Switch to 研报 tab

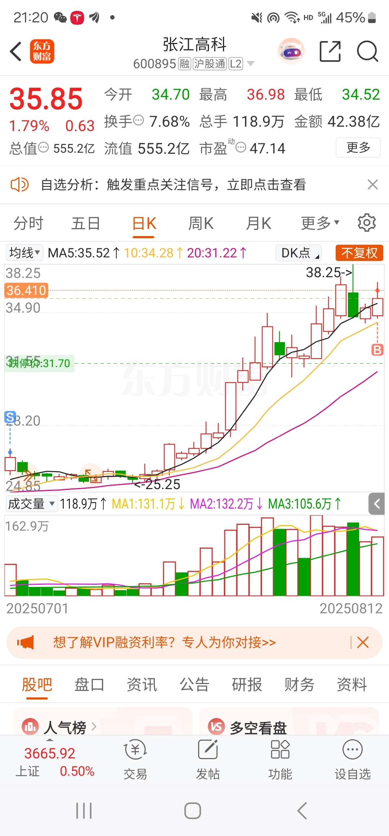(247, 684)
